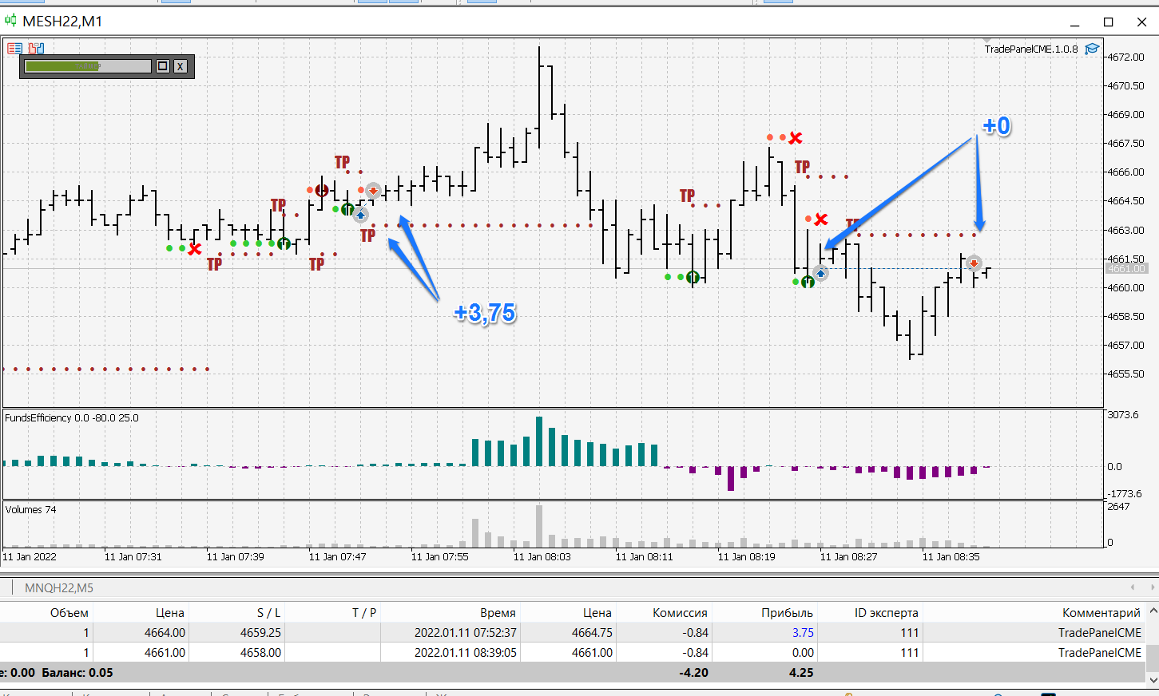
Task: Click the Баланс: 0.05 summary text
Action: tap(77, 673)
